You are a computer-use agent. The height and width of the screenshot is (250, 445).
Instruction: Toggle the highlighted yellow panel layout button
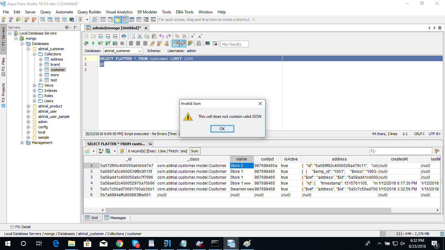(x=117, y=20)
